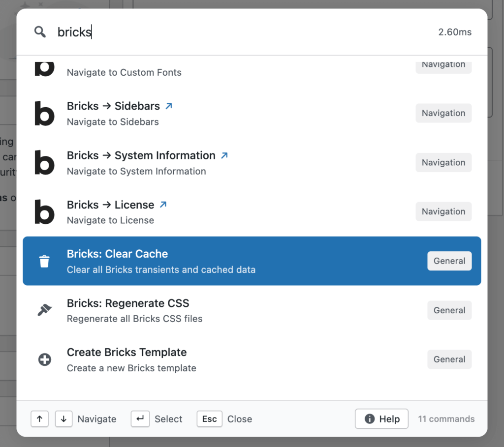Click the Bricks logo beside Sidebars entry

click(44, 114)
